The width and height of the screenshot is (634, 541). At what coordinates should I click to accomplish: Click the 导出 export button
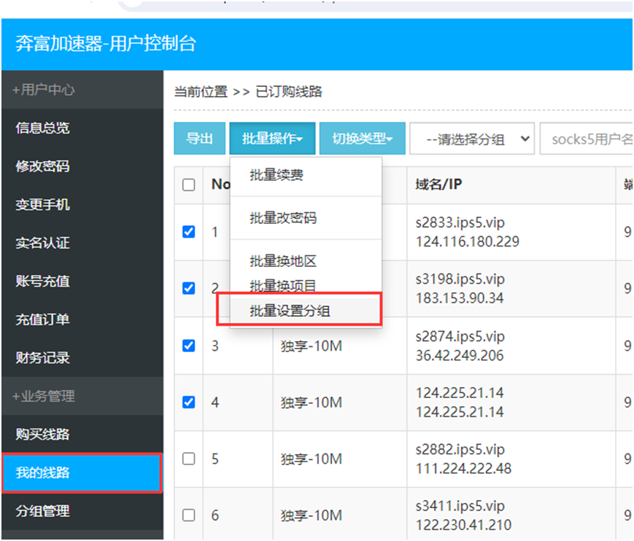pos(200,139)
